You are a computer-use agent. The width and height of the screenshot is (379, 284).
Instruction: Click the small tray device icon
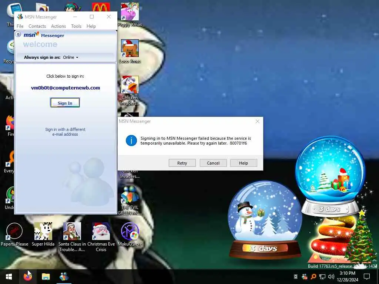[295, 277]
